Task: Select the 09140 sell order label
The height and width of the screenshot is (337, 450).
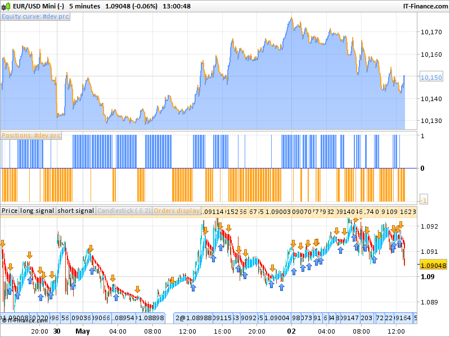Action: tap(346, 212)
